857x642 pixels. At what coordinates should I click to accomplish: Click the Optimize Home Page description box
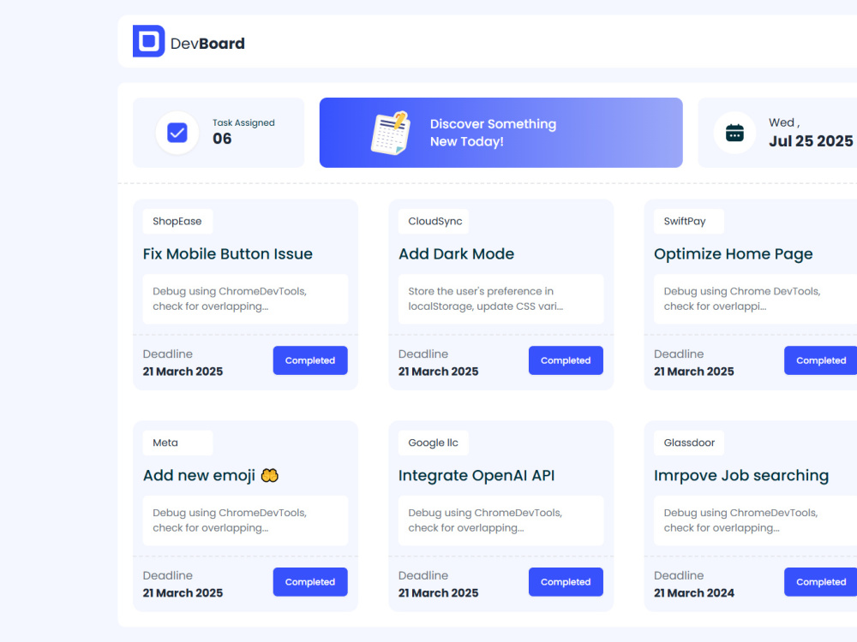point(756,299)
